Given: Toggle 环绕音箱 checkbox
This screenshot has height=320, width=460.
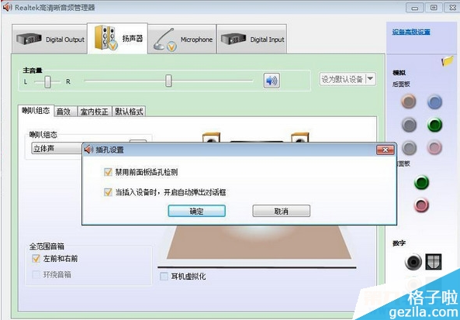Looking at the screenshot, I should 36,274.
